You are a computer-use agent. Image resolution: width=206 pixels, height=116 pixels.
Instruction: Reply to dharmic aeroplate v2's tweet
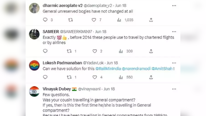[x=45, y=20]
